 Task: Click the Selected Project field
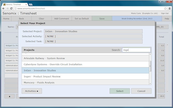coord(93,31)
